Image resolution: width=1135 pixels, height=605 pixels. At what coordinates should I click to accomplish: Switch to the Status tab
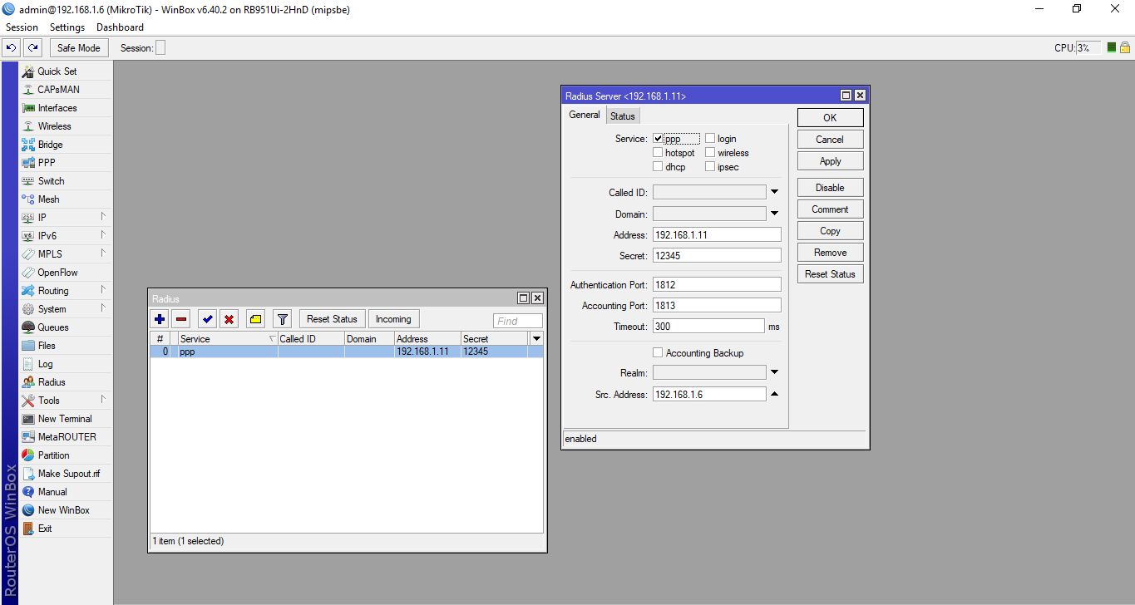pyautogui.click(x=623, y=116)
